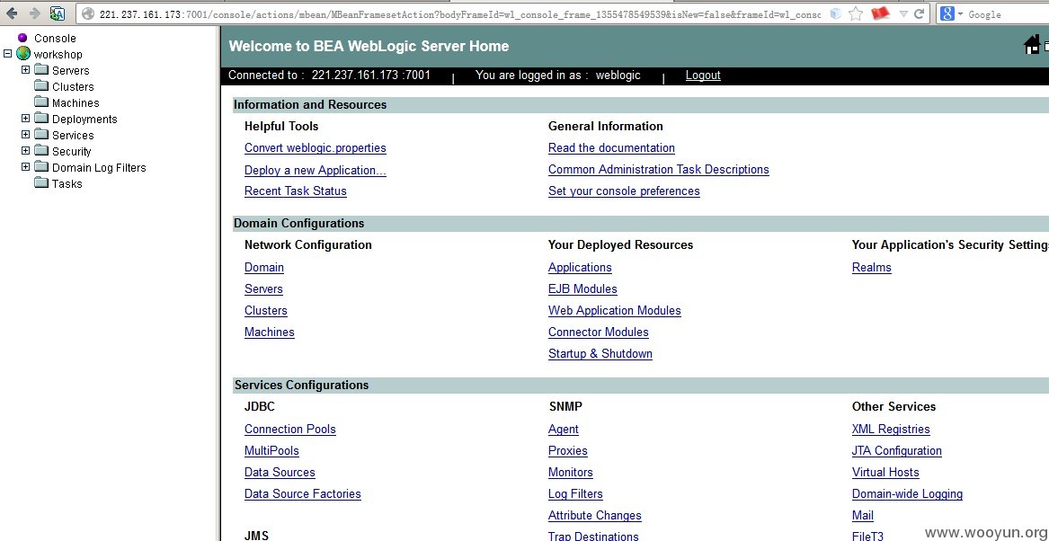Open the Data Source Factories link

[x=302, y=494]
